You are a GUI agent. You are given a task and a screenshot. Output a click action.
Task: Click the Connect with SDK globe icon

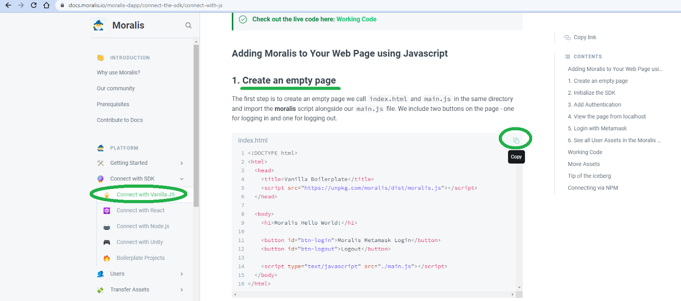100,179
